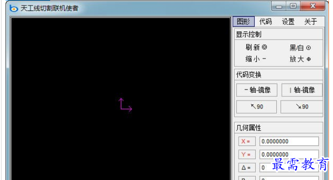
Task: Maximize the 天工线切割联机使者 window
Action: point(293,6)
